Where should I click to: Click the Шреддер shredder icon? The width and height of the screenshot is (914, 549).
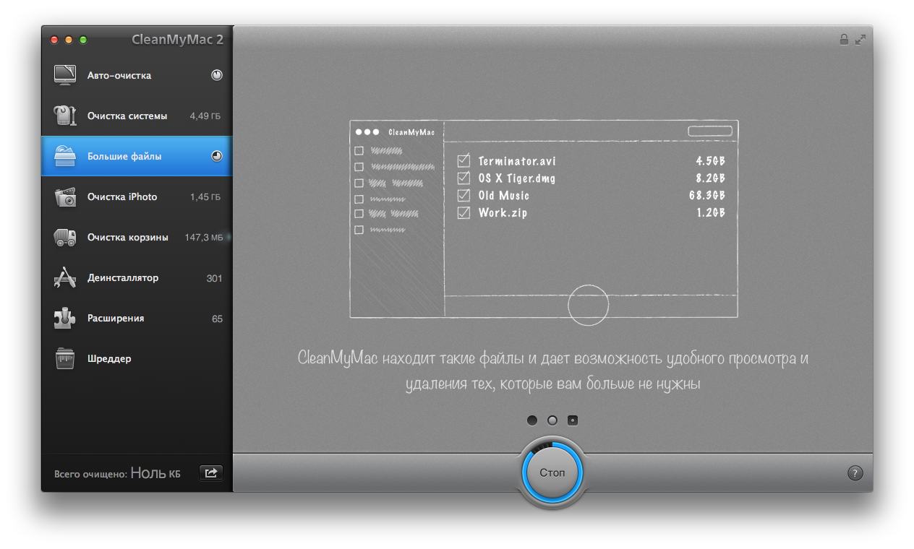tap(65, 358)
